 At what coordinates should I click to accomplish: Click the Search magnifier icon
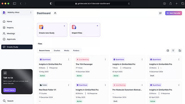click(x=4, y=101)
